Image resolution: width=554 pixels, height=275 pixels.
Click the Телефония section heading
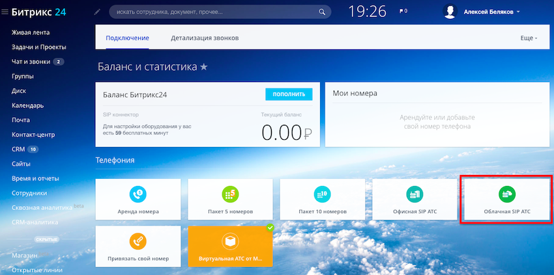coord(115,160)
